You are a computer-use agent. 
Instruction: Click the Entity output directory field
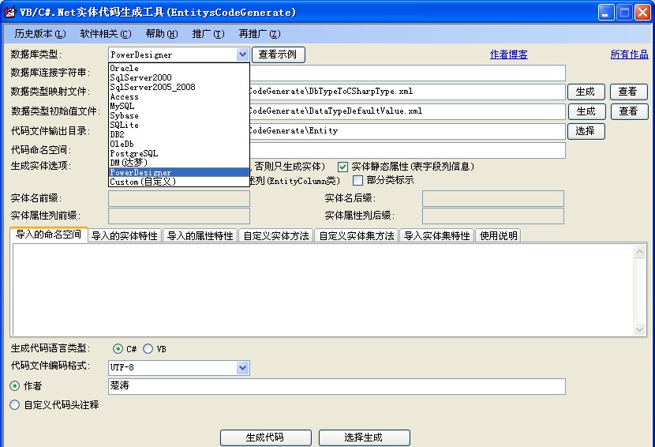(408, 131)
